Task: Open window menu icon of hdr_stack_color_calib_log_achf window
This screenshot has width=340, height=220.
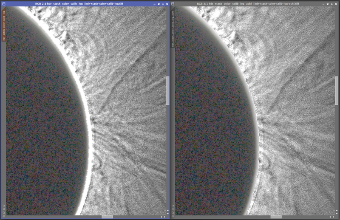Action: 173,4
